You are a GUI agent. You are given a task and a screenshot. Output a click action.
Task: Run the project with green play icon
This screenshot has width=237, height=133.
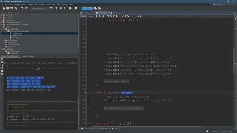[x=65, y=8]
